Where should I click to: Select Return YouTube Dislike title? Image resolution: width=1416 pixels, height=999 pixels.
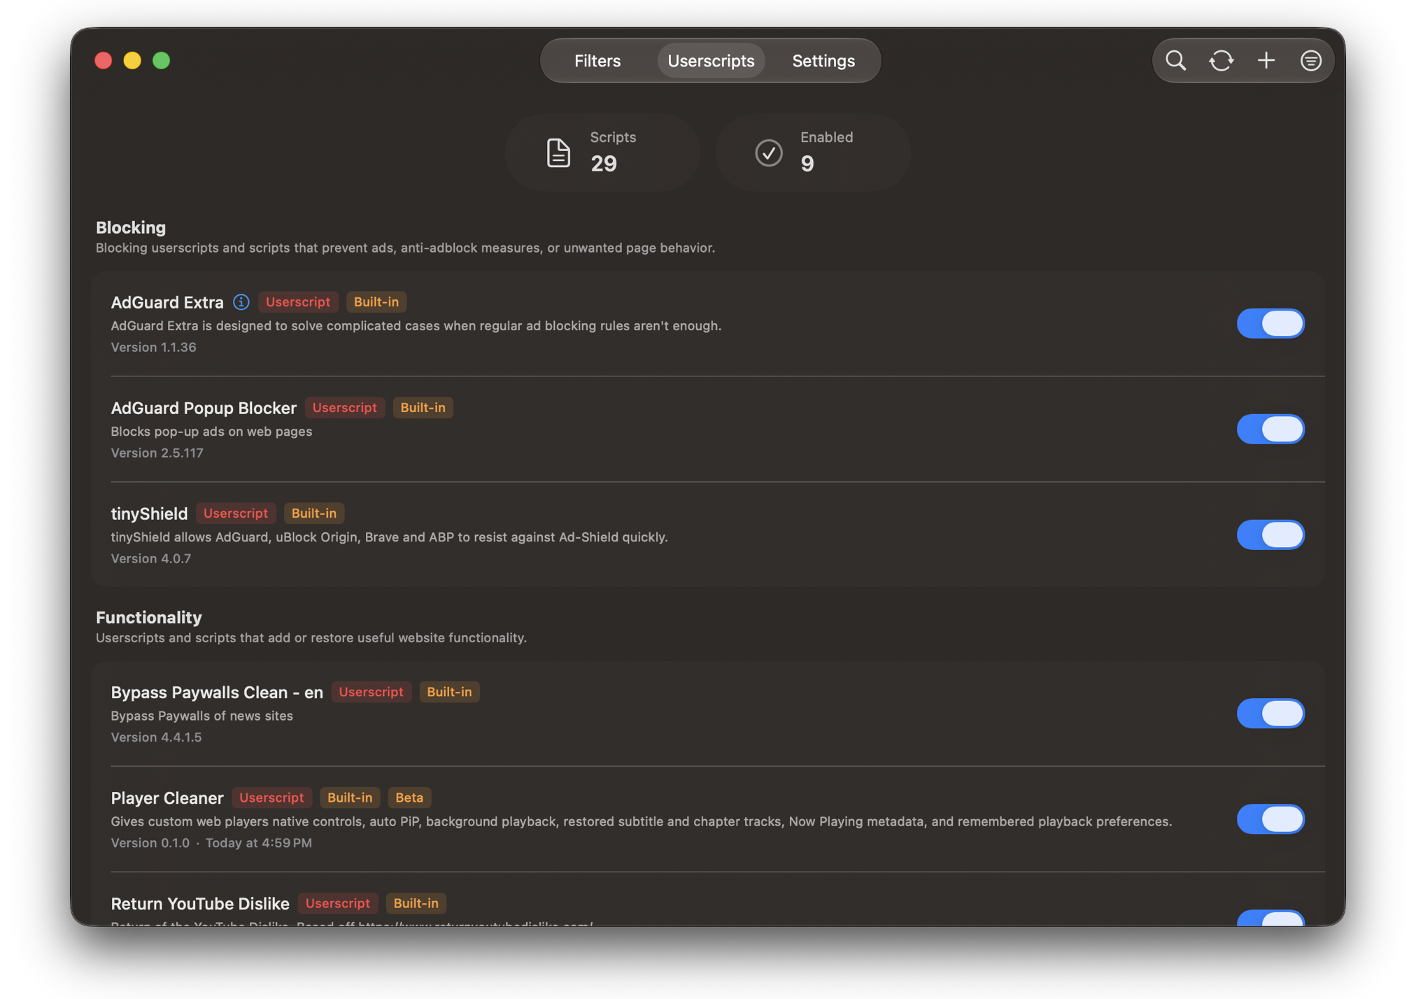[x=200, y=904]
